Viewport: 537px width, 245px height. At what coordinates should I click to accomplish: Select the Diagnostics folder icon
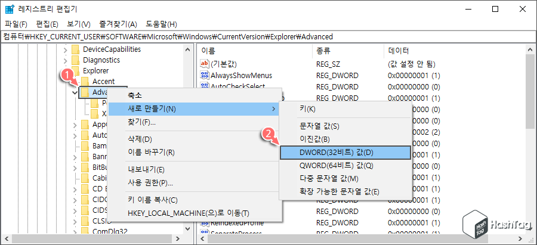pos(75,60)
